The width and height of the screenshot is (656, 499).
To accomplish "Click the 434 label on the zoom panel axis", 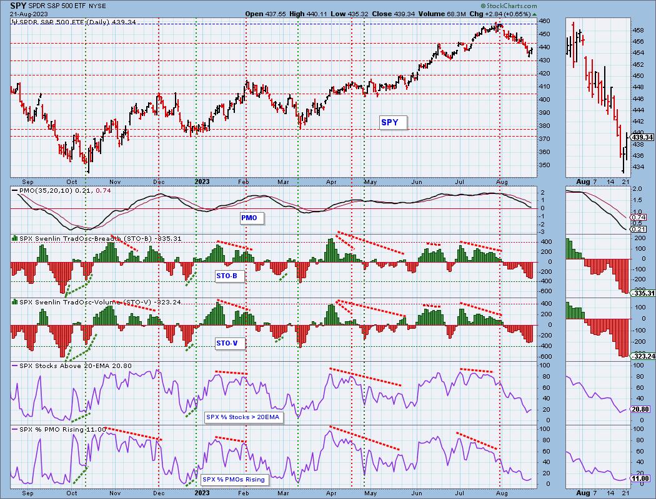I will (x=639, y=167).
